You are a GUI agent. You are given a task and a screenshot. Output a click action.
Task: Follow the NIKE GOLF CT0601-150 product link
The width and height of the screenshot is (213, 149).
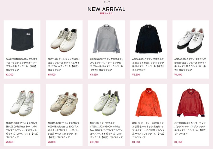106,130
